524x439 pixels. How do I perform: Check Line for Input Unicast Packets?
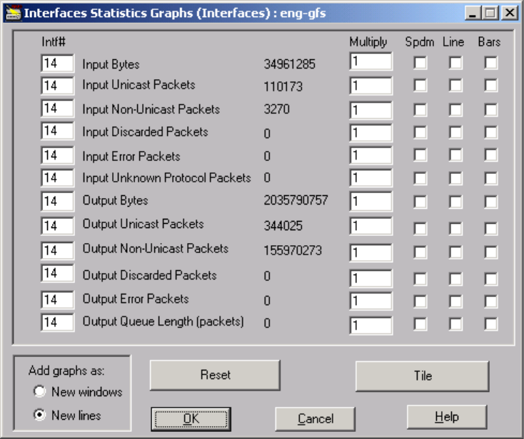(455, 85)
